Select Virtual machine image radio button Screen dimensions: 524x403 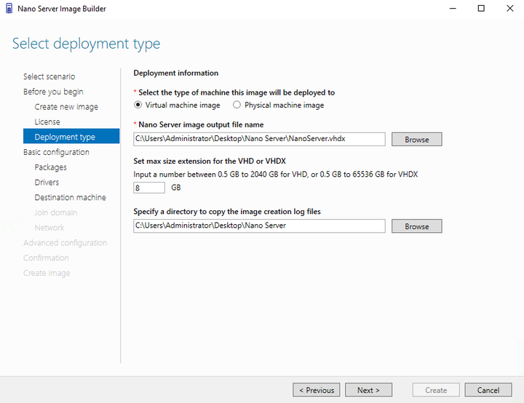click(138, 105)
